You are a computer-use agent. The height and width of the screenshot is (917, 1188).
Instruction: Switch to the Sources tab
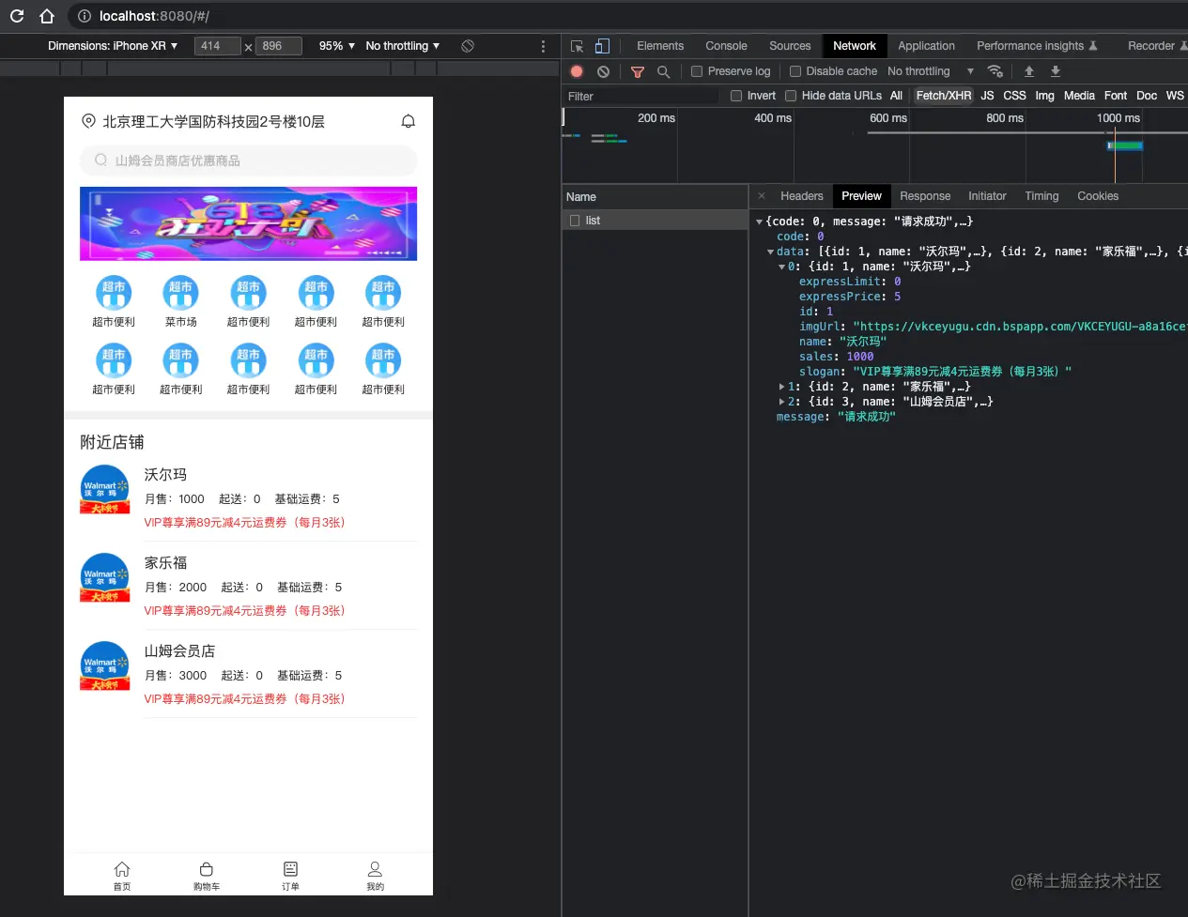click(x=790, y=46)
